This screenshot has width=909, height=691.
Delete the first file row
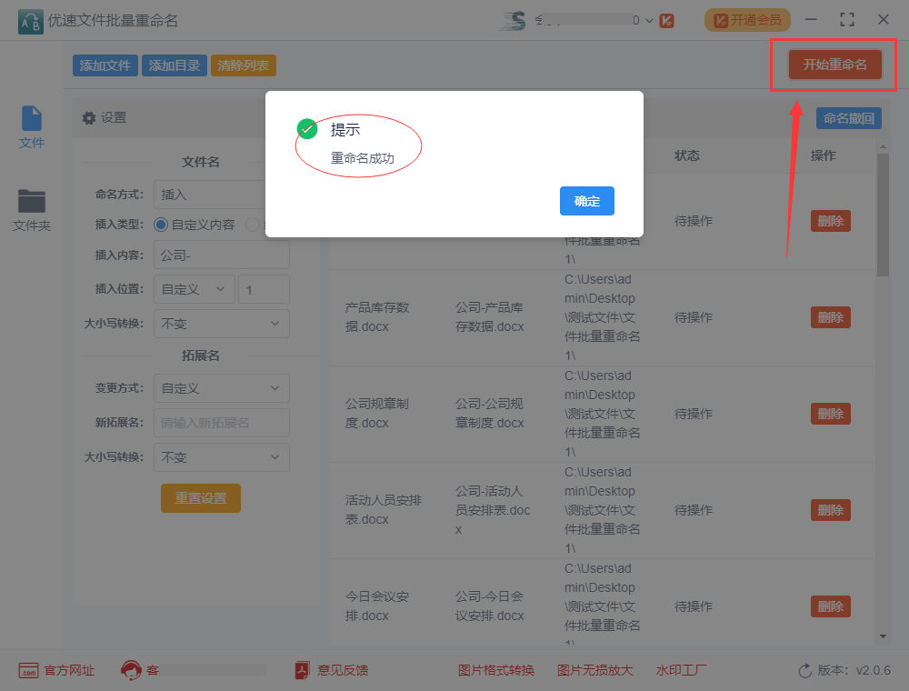[830, 221]
